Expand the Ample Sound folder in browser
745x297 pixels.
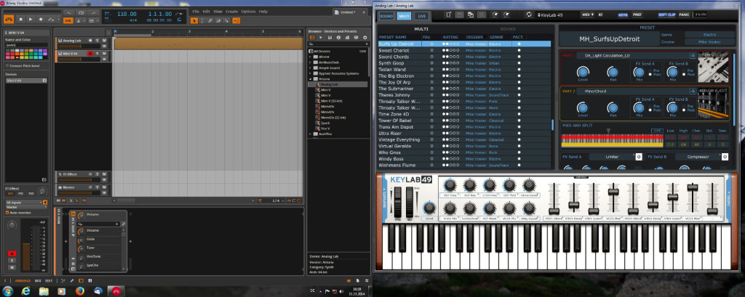(310, 68)
